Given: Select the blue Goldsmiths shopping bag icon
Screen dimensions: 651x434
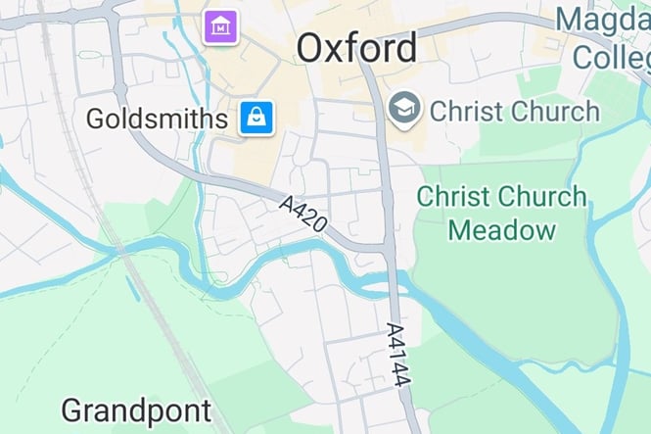Looking at the screenshot, I should point(256,119).
